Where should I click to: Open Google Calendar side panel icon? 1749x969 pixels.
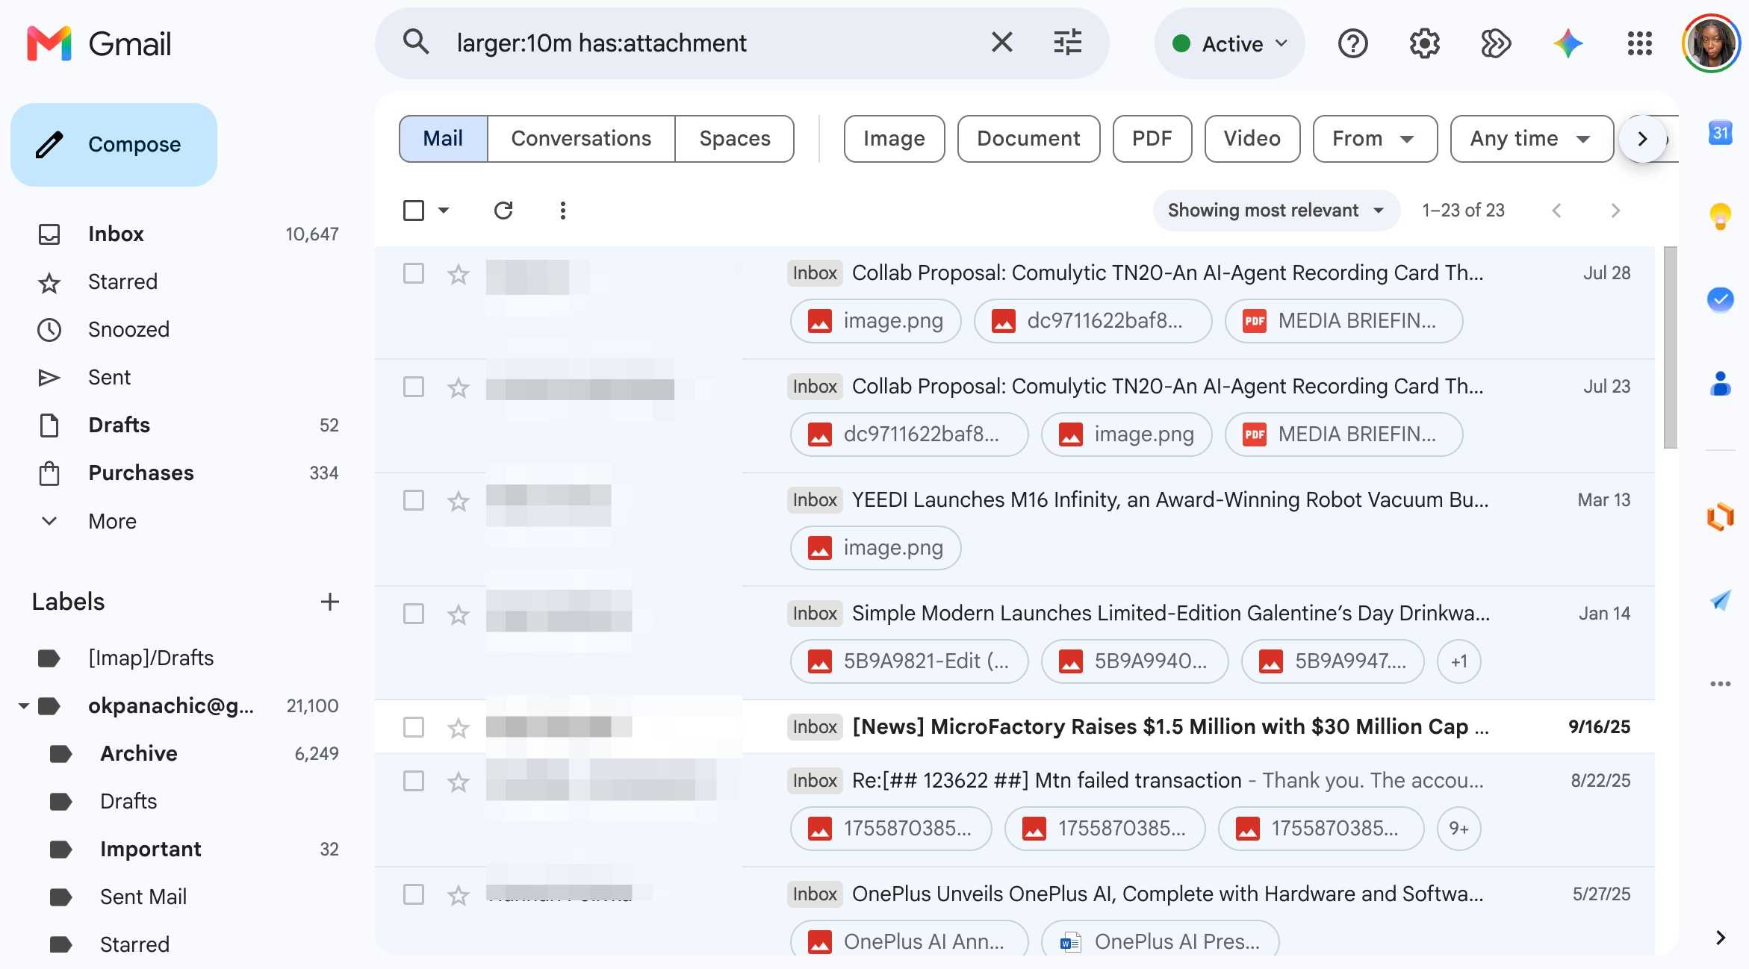1720,133
